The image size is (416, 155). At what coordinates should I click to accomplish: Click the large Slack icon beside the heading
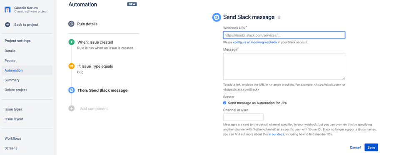click(217, 17)
